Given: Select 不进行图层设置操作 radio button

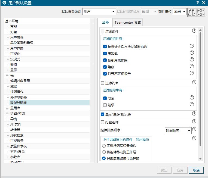Looking at the screenshot, I should coord(104,146).
